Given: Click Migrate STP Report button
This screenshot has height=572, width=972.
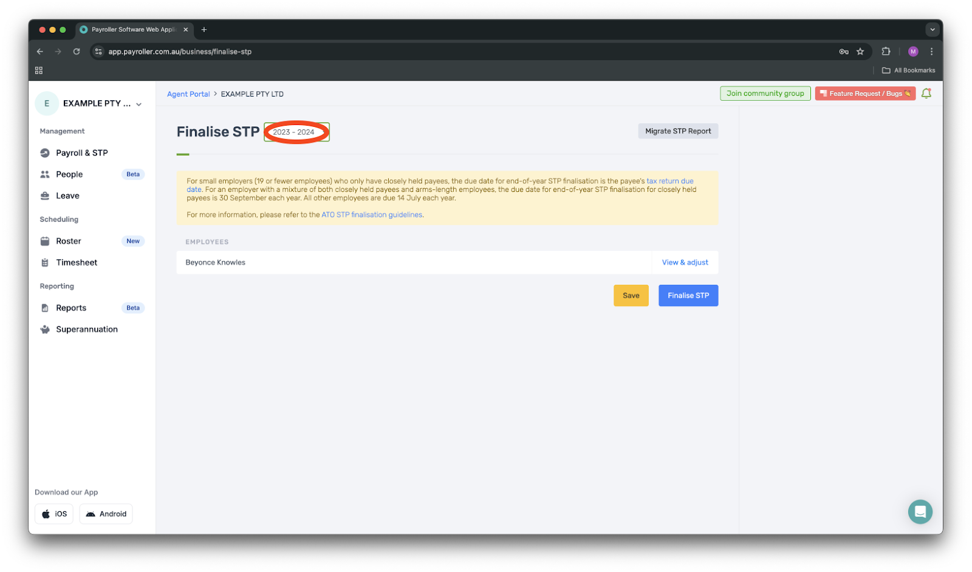Looking at the screenshot, I should tap(678, 131).
